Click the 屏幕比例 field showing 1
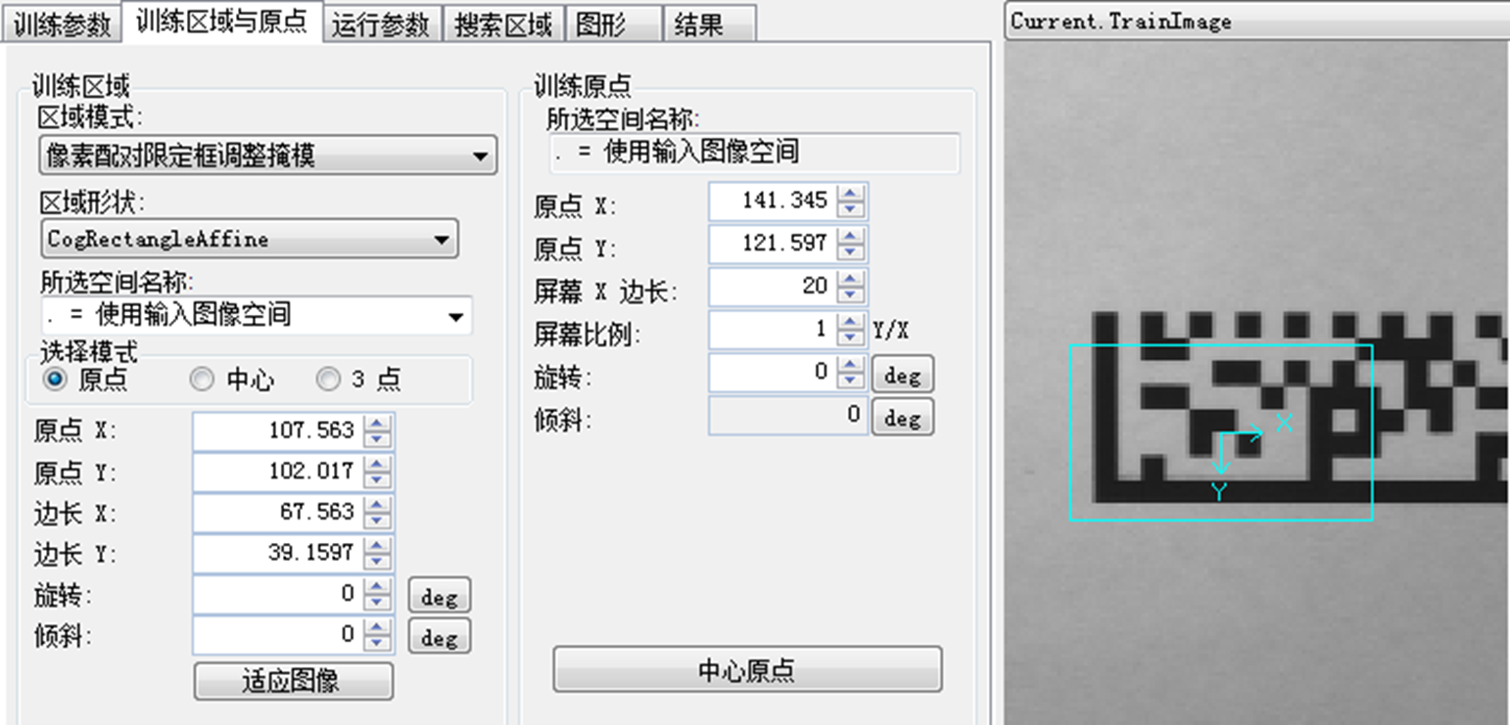Image resolution: width=1510 pixels, height=725 pixels. pyautogui.click(x=773, y=330)
